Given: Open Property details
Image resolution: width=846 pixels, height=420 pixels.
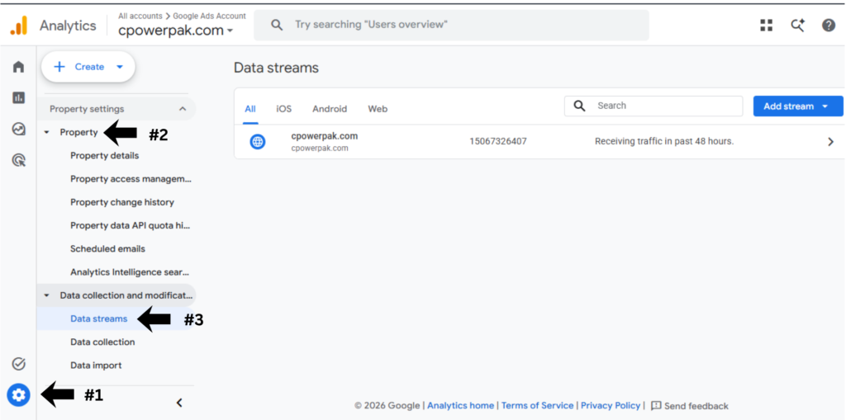Looking at the screenshot, I should click(105, 156).
